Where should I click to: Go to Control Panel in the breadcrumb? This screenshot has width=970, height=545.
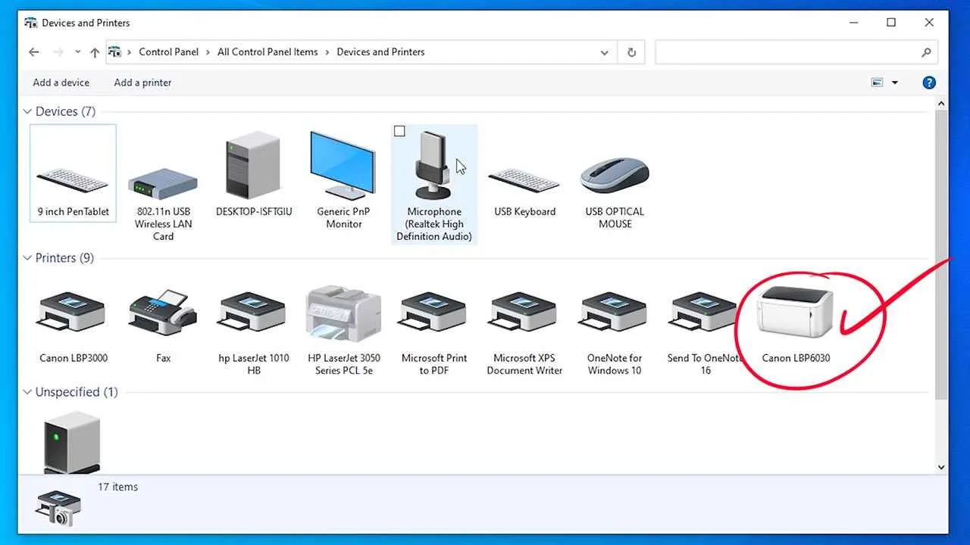(x=168, y=52)
